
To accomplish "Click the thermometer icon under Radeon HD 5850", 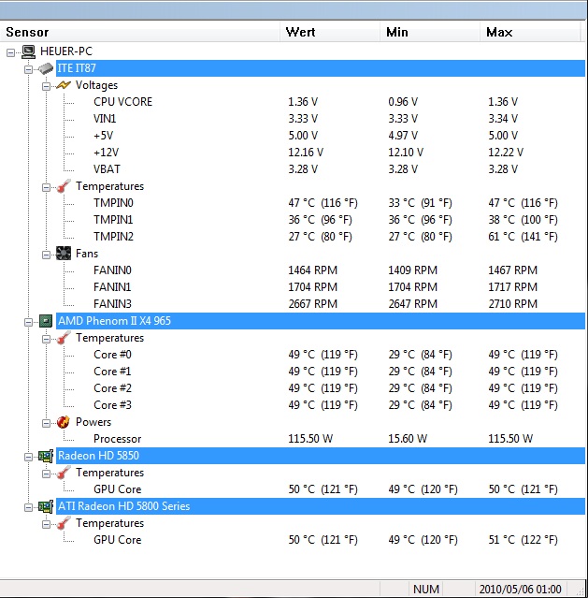I will tap(64, 473).
